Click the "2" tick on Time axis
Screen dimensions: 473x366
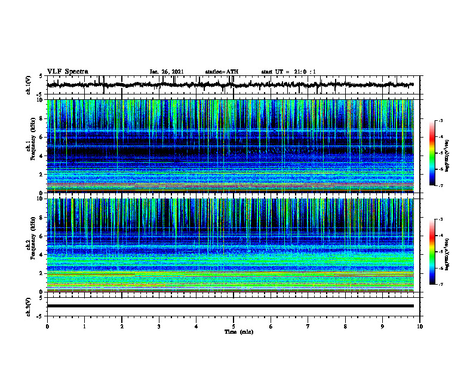point(122,327)
